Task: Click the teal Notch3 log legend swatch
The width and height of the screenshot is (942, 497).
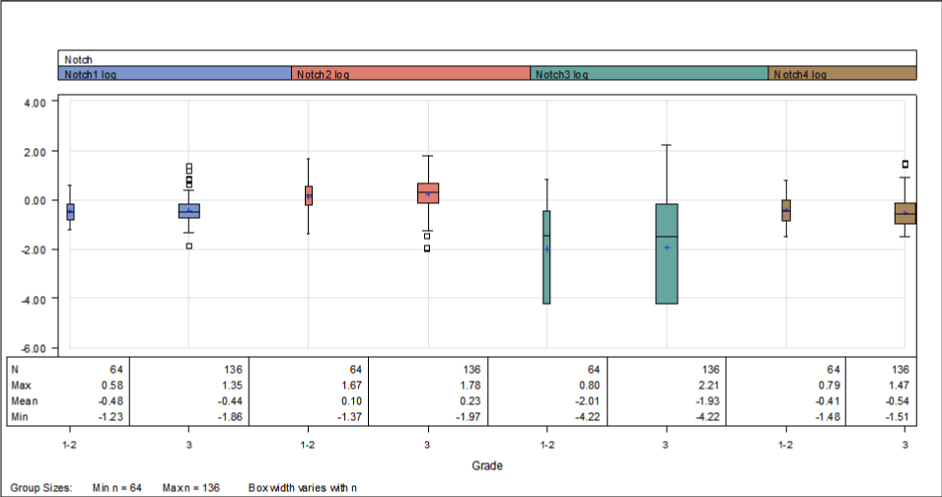Action: pos(649,73)
